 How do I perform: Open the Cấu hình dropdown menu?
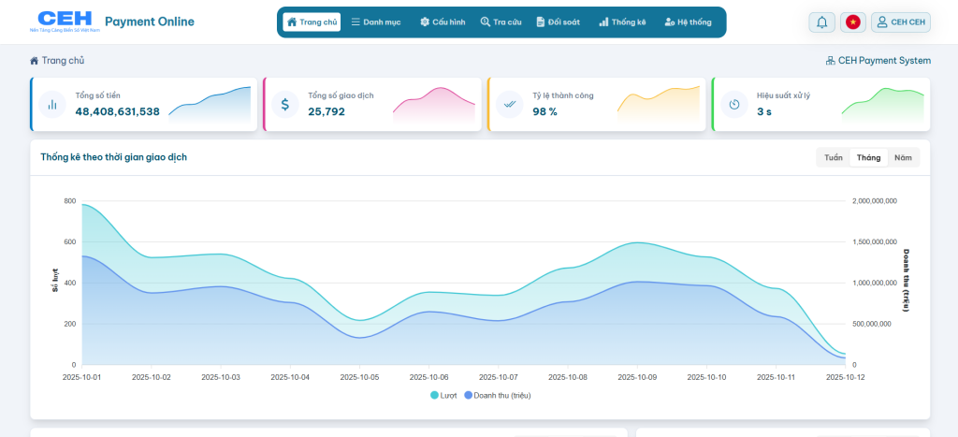pos(443,22)
